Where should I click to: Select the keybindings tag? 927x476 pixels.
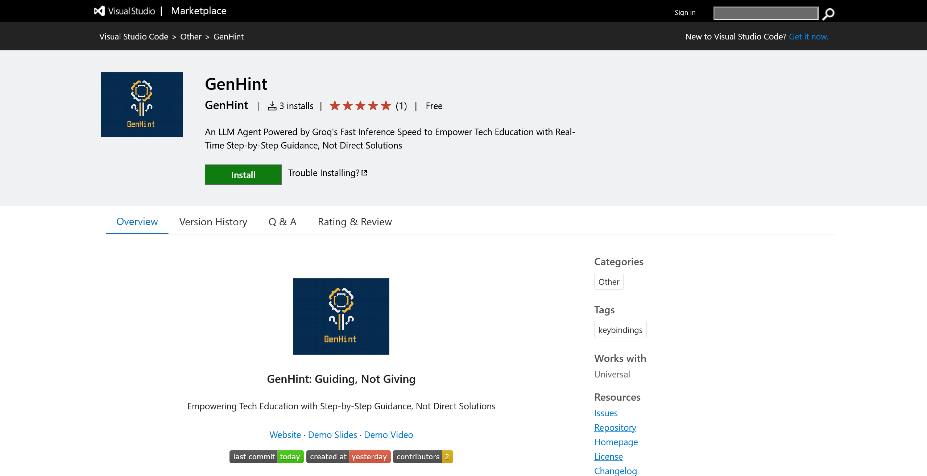click(x=620, y=330)
